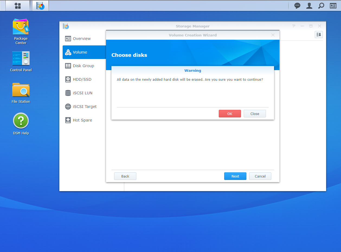Maximize the Storage Manager window
Image resolution: width=341 pixels, height=252 pixels.
pyautogui.click(x=311, y=26)
